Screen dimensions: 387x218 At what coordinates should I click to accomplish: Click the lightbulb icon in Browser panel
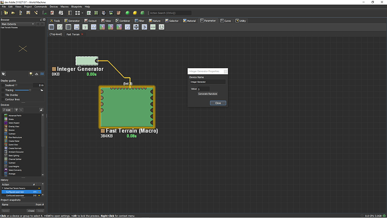pyautogui.click(x=31, y=74)
